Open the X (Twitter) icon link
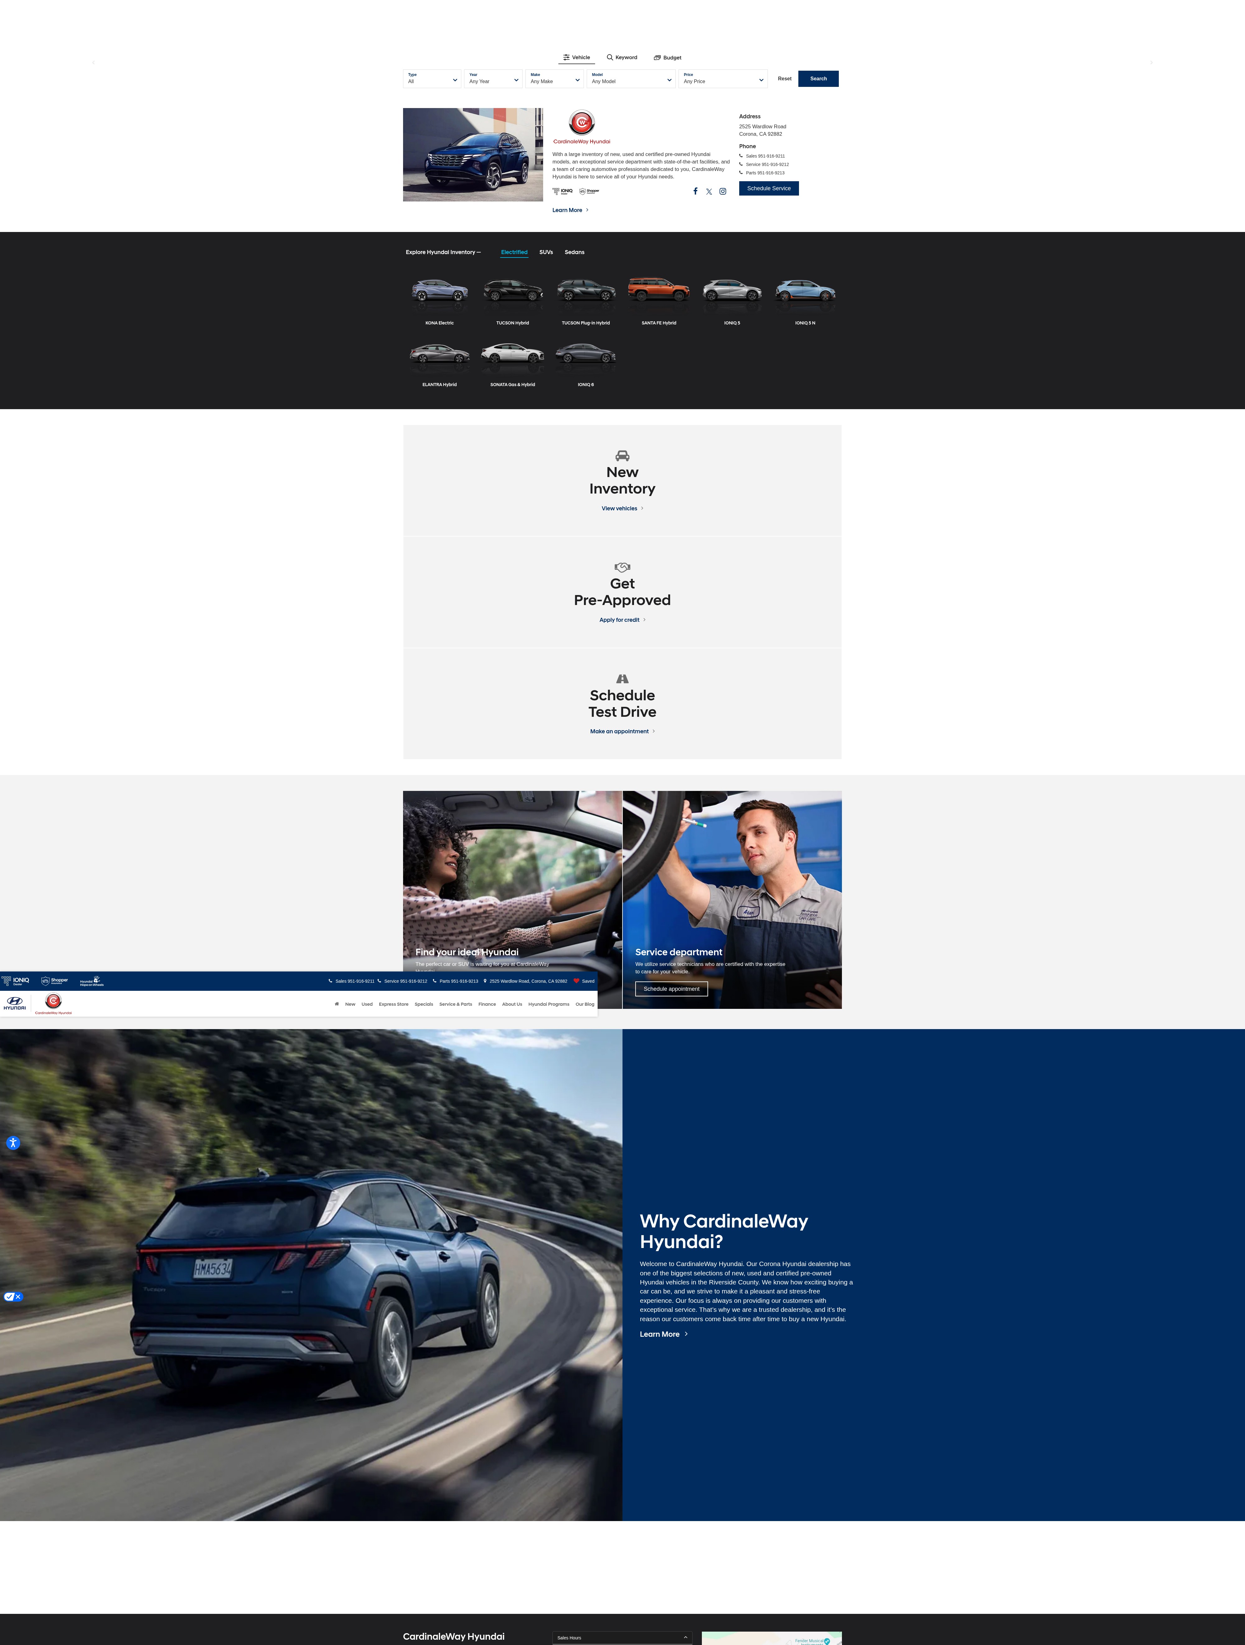 tap(709, 192)
